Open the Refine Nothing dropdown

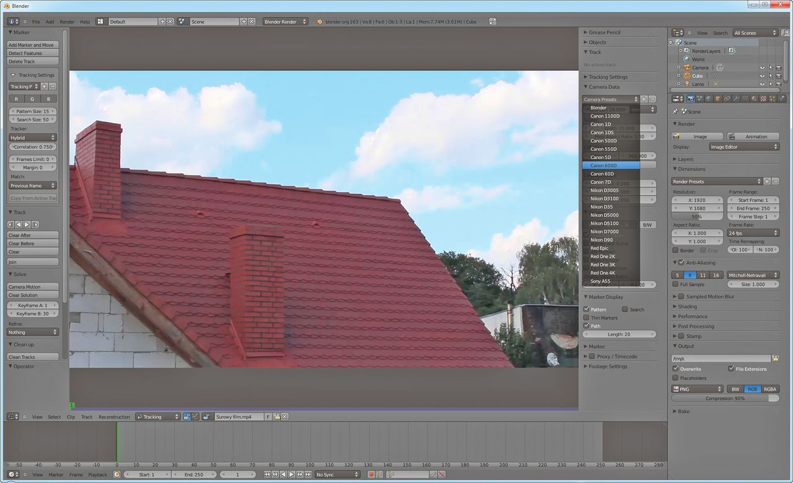33,332
